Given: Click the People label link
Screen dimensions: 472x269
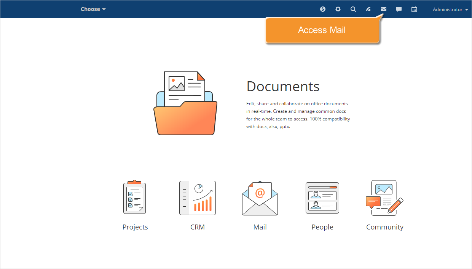Looking at the screenshot, I should [322, 227].
